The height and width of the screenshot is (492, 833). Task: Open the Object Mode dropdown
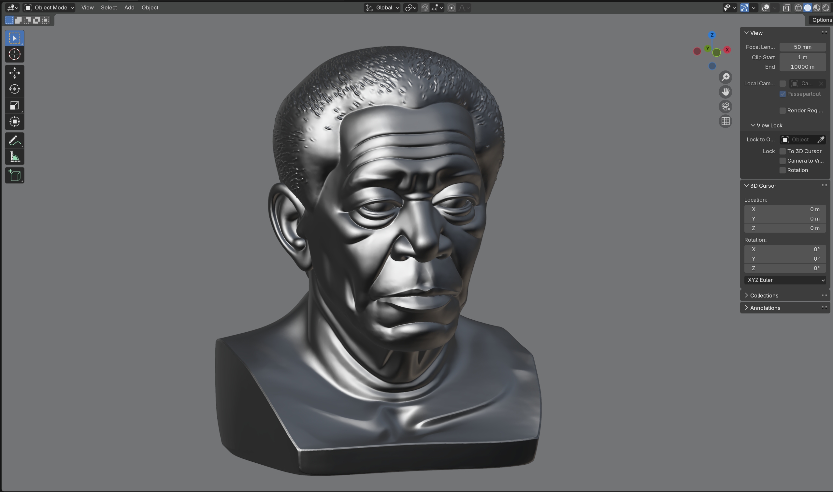tap(50, 7)
